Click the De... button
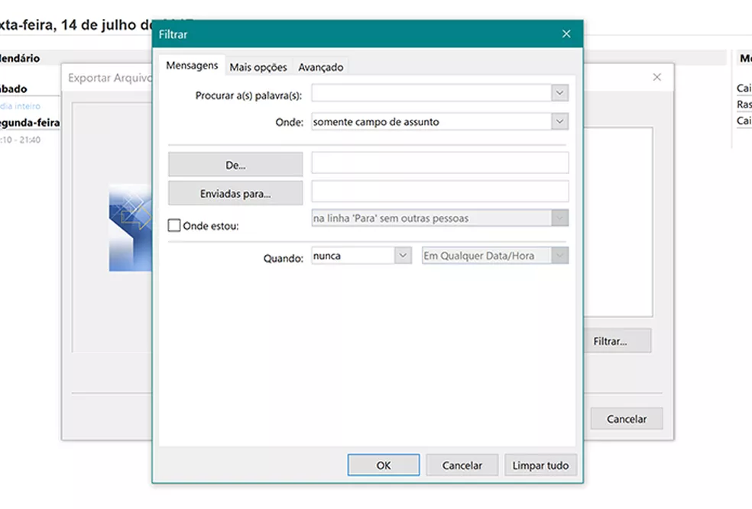This screenshot has height=509, width=752. pos(235,165)
